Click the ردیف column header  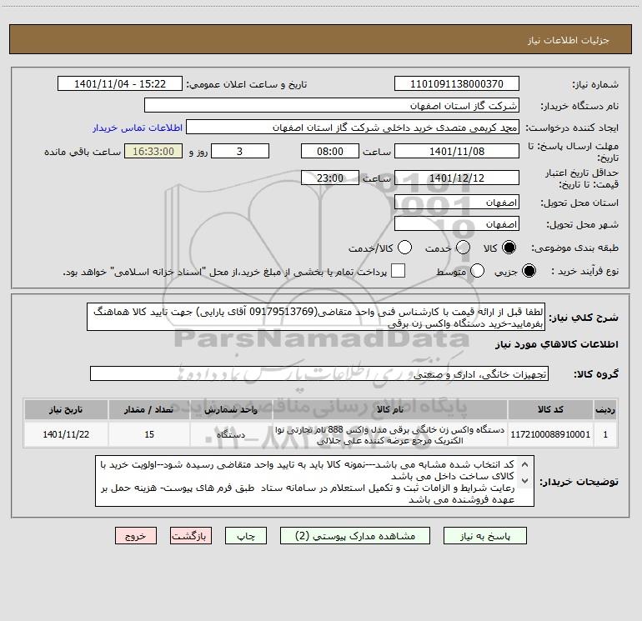coord(605,409)
